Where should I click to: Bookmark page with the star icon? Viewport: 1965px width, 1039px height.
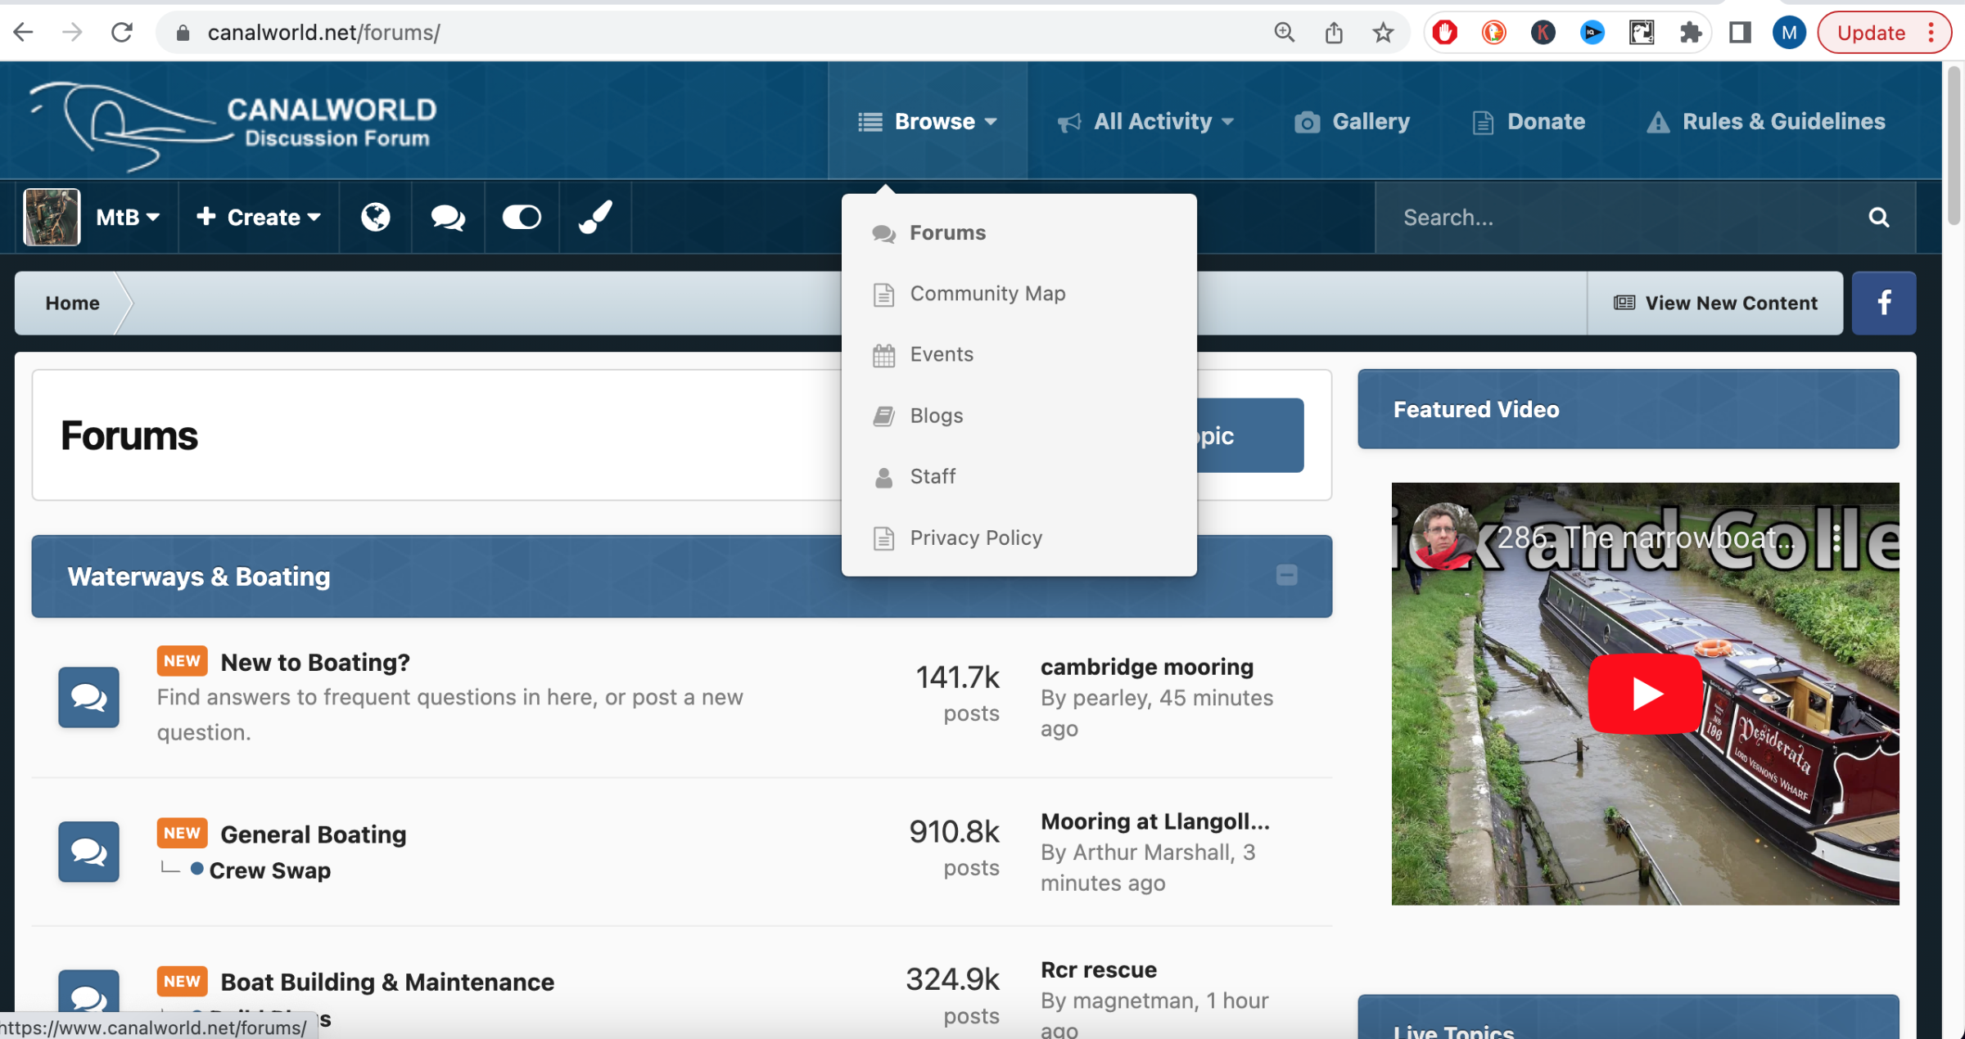tap(1383, 33)
